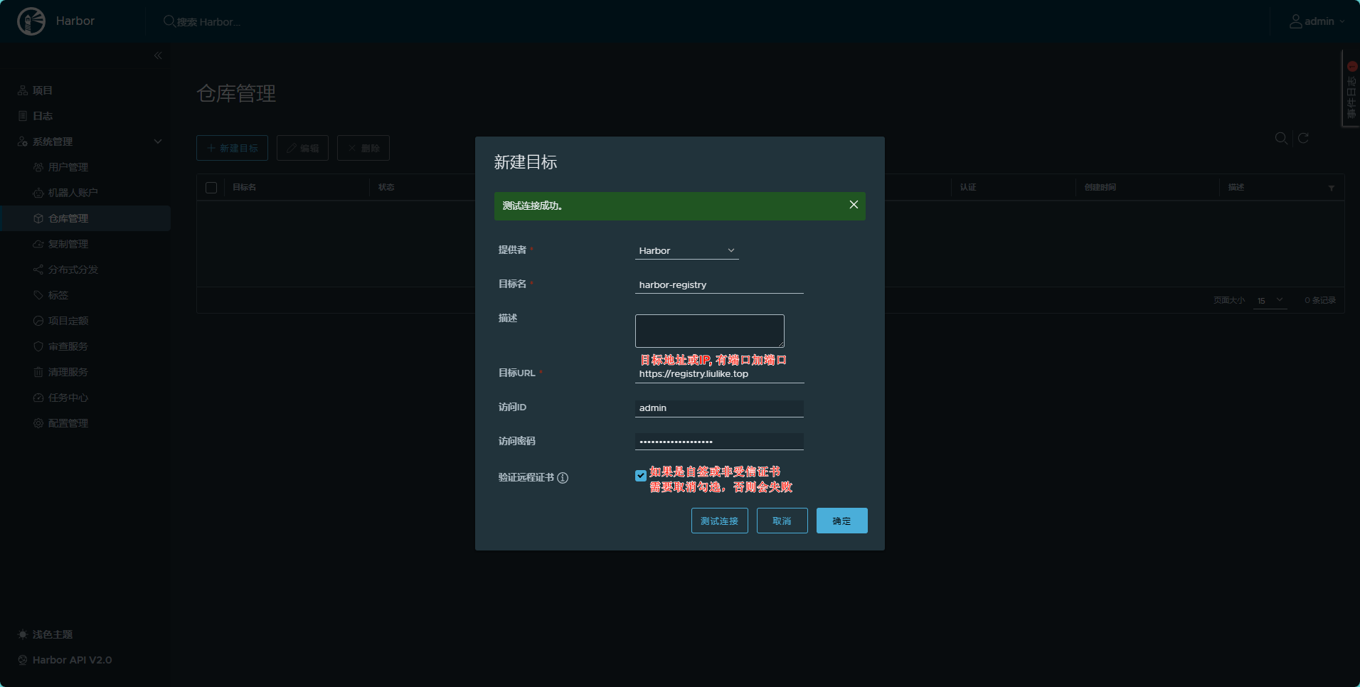
Task: Click the 描述 text area
Action: 709,331
